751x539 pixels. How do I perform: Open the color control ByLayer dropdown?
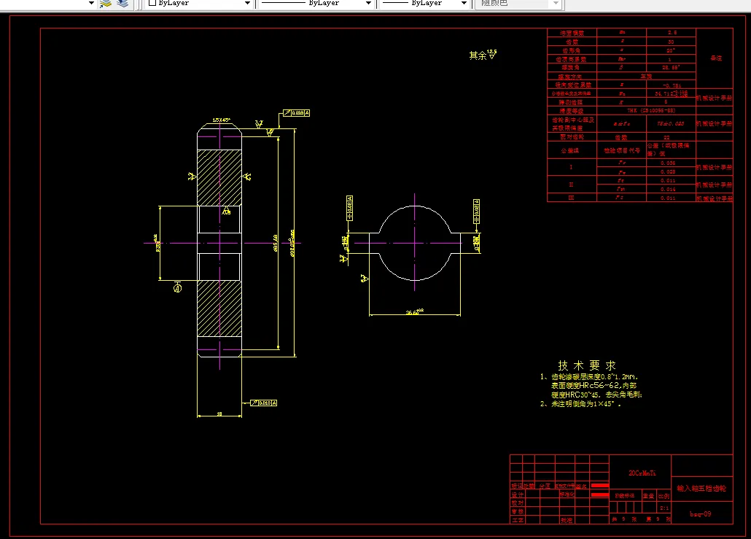pos(248,4)
